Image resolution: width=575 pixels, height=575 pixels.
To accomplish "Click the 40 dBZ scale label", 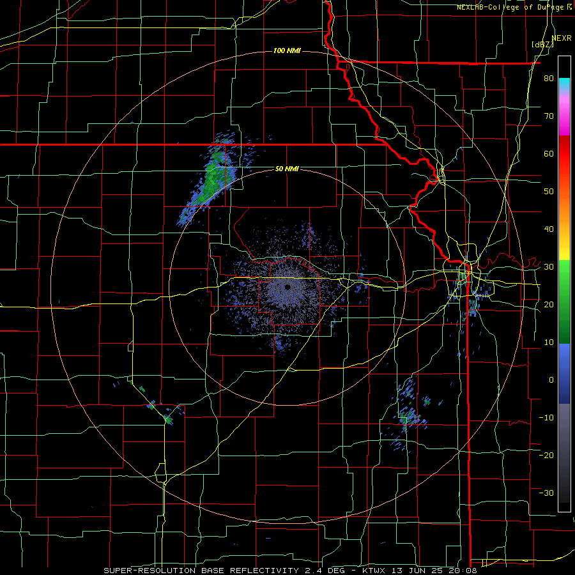I will point(549,229).
